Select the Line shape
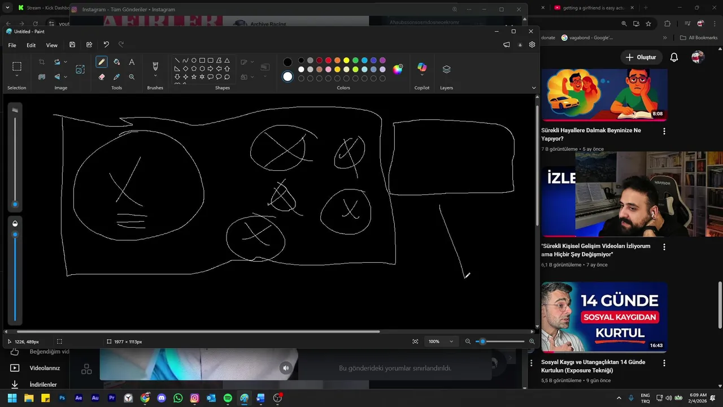Image resolution: width=723 pixels, height=407 pixels. (177, 60)
